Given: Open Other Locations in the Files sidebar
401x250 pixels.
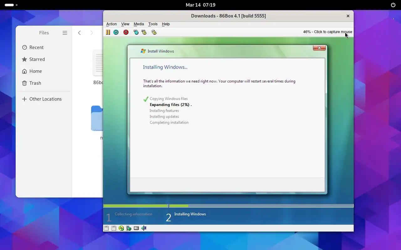Looking at the screenshot, I should pyautogui.click(x=44, y=99).
